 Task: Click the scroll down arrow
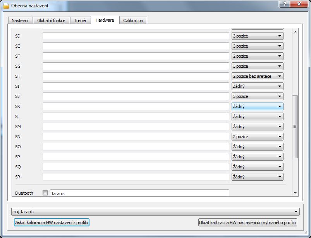click(295, 193)
